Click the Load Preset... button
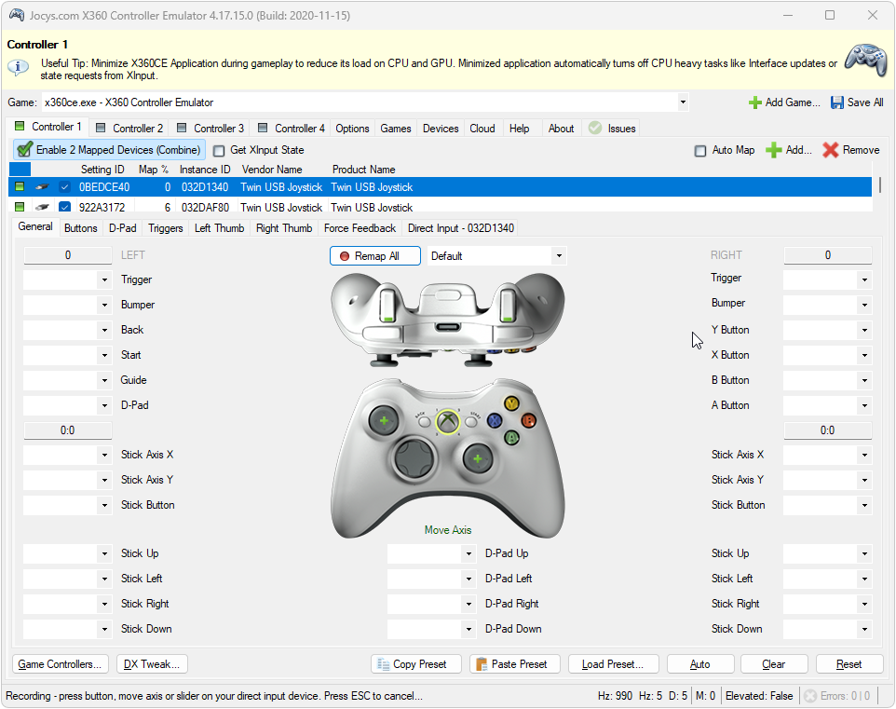This screenshot has height=709, width=896. click(x=613, y=664)
